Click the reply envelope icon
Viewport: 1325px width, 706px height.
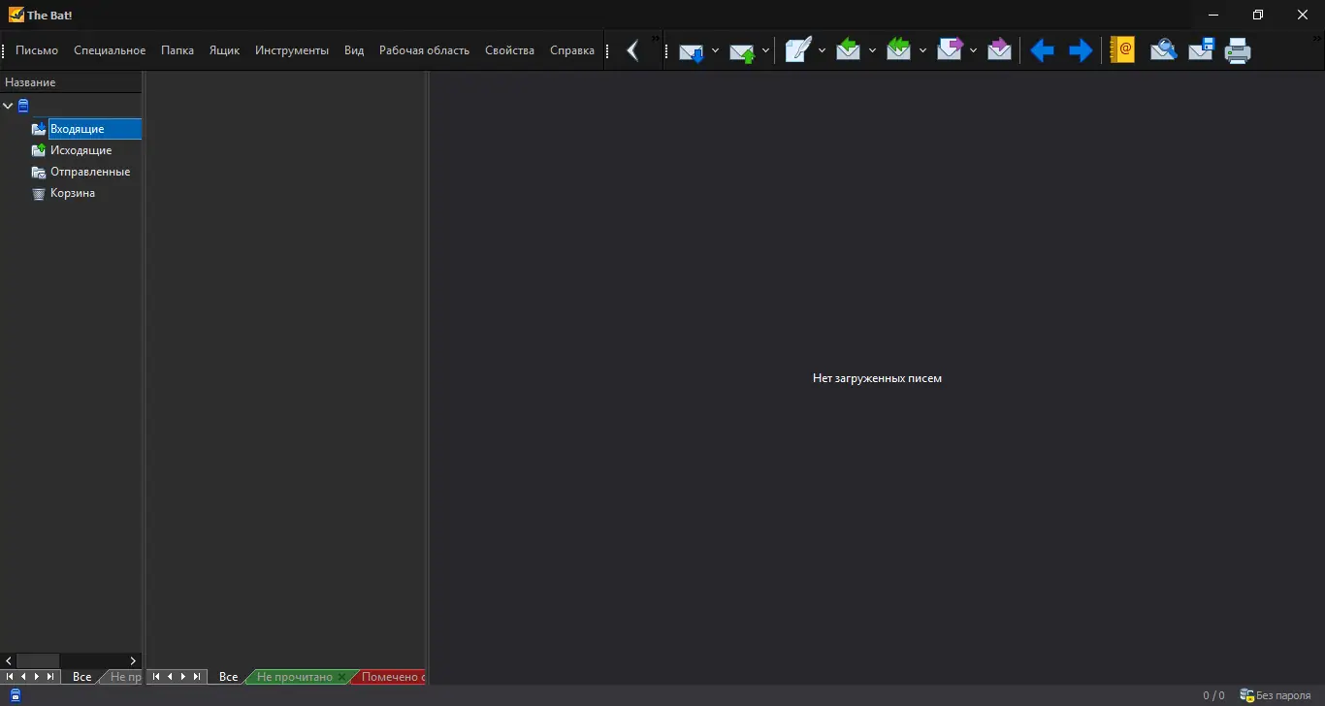[848, 50]
